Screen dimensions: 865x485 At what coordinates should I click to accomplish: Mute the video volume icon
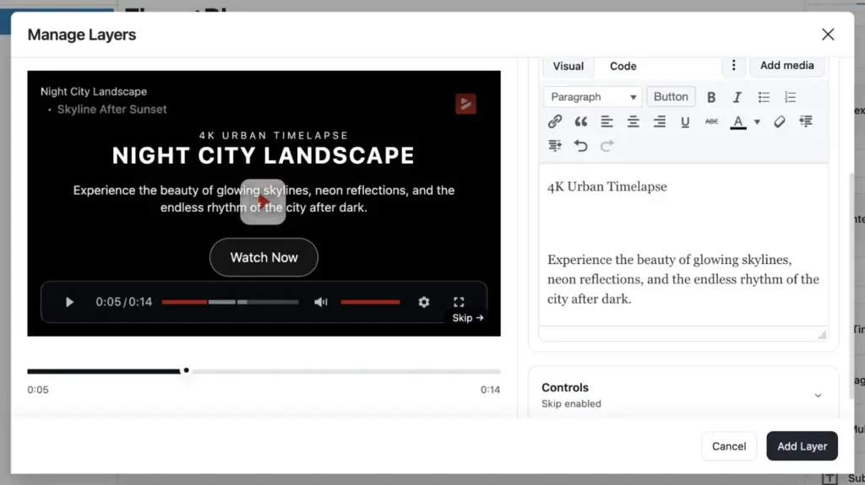pyautogui.click(x=320, y=302)
